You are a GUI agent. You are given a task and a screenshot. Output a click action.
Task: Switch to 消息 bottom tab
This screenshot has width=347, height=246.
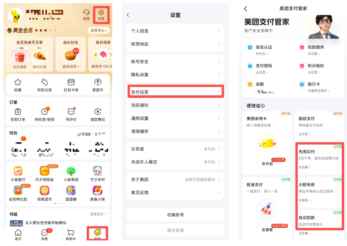(x=44, y=234)
